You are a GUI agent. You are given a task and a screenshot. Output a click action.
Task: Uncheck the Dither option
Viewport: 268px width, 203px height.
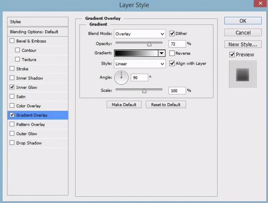click(172, 34)
